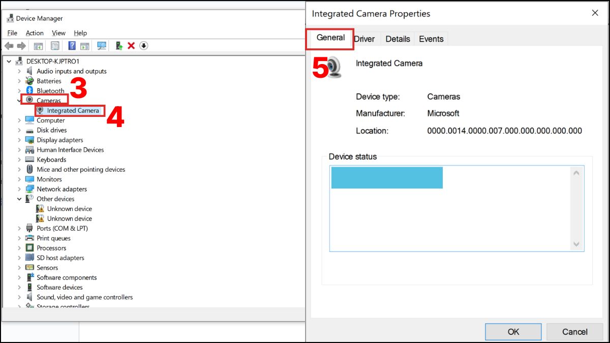Viewport: 610px width, 343px height.
Task: Switch to the Details tab
Action: tap(398, 39)
